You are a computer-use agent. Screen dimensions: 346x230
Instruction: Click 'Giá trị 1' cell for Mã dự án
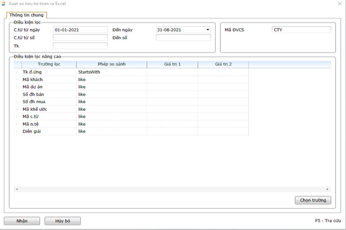(x=172, y=87)
